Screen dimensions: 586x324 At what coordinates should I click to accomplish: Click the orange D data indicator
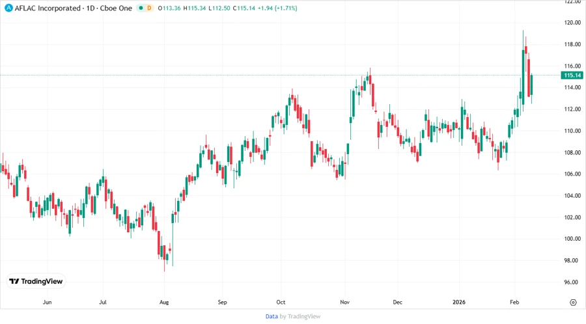[x=149, y=8]
